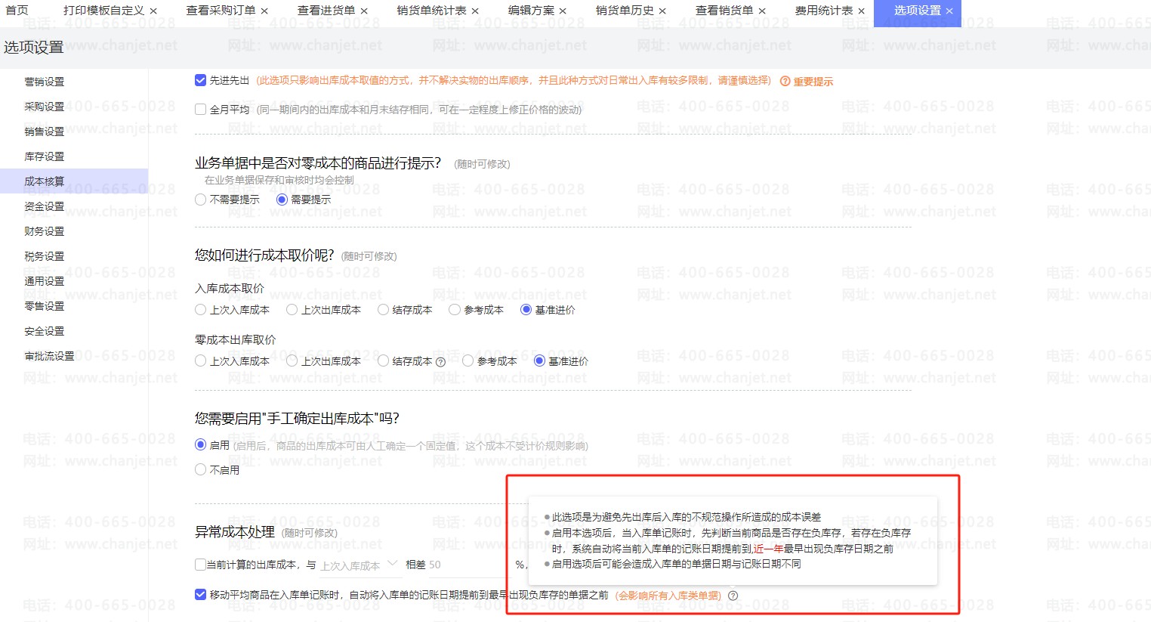Open 安全设置 in the sidebar
The image size is (1151, 622).
coord(45,331)
